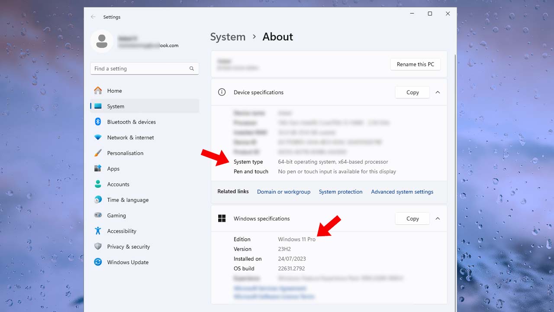Collapse the Device specifications section
Screen dimensions: 554x312
pyautogui.click(x=438, y=92)
